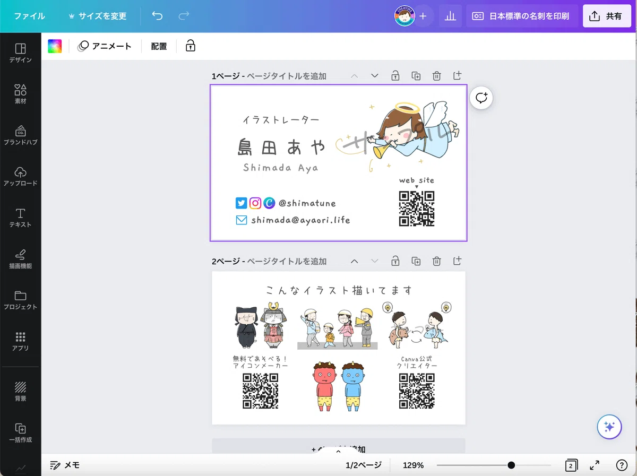The width and height of the screenshot is (637, 476).
Task: Open the テキスト text panel
Action: [x=20, y=218]
